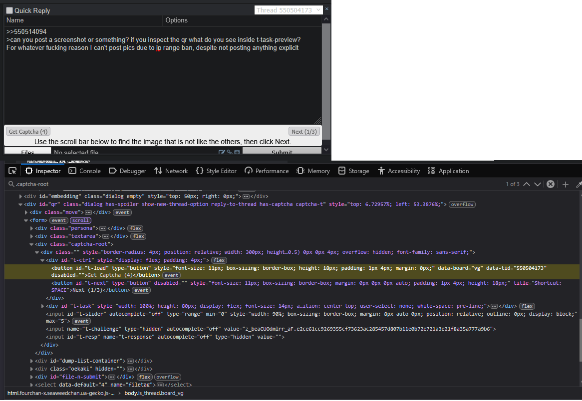Open the Network tab
This screenshot has width=582, height=401.
171,171
